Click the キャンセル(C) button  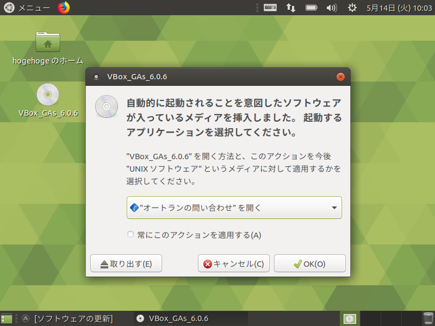coord(234,264)
